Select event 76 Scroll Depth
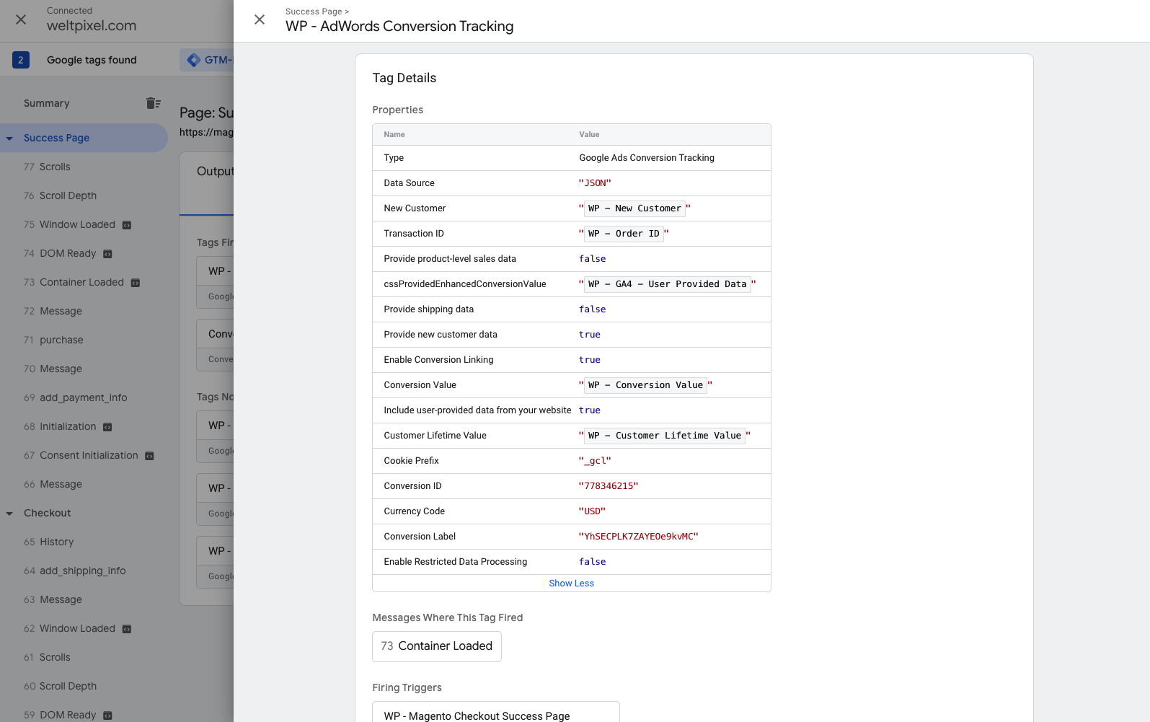This screenshot has width=1150, height=722. (60, 195)
